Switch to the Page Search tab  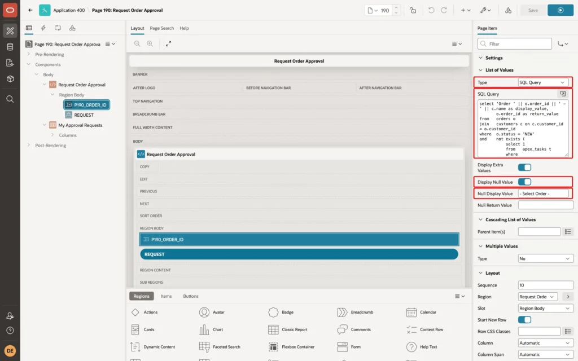(x=162, y=28)
